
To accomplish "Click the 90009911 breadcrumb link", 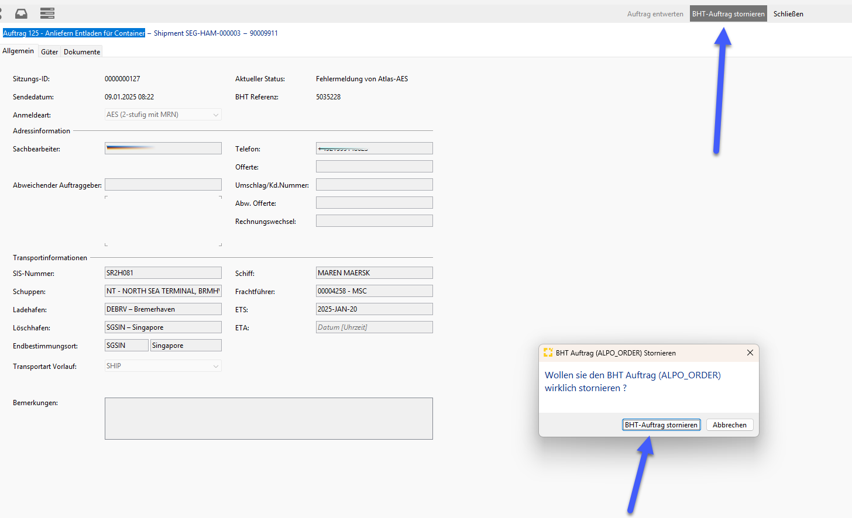I will tap(264, 33).
